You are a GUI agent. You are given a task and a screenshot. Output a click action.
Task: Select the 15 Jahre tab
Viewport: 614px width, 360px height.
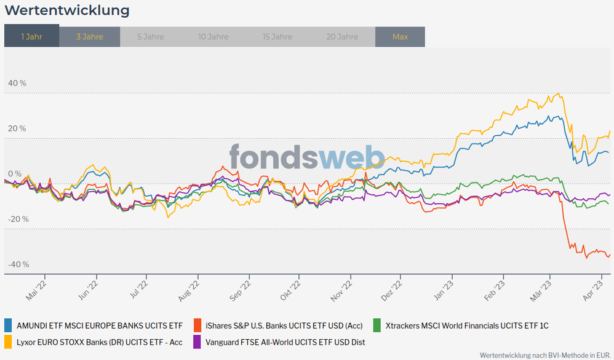(277, 37)
